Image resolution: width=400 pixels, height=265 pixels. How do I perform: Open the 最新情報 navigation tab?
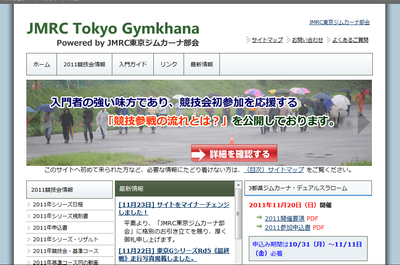tap(202, 64)
